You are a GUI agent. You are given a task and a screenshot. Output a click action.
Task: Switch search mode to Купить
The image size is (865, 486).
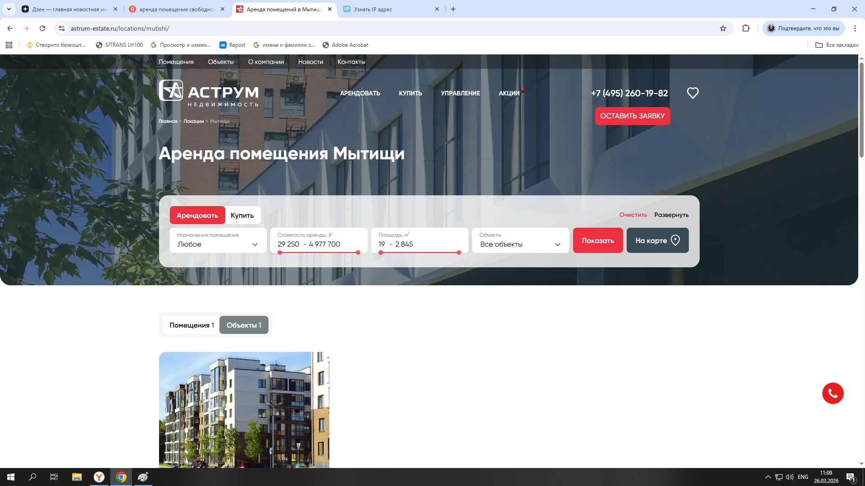click(242, 215)
